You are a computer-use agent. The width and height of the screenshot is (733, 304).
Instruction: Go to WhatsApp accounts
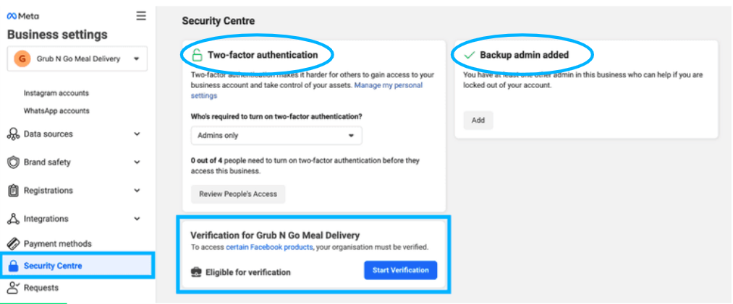pyautogui.click(x=56, y=111)
